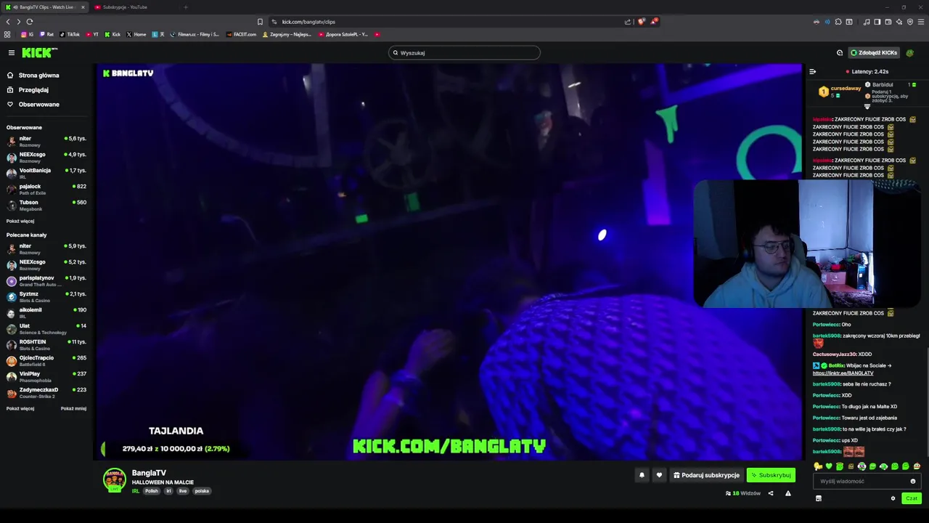Go back in browser history
929x523 pixels.
pyautogui.click(x=8, y=22)
